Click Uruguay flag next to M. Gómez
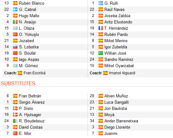This screenshot has height=138, width=173. coord(15,66)
